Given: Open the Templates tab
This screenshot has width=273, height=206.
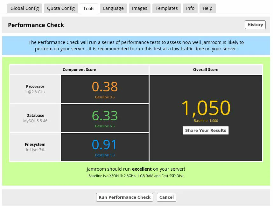Looking at the screenshot, I should 167,8.
